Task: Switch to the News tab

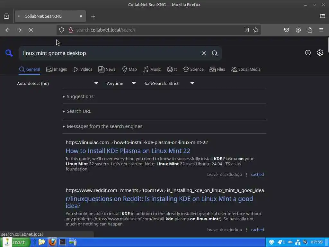Action: pyautogui.click(x=107, y=69)
